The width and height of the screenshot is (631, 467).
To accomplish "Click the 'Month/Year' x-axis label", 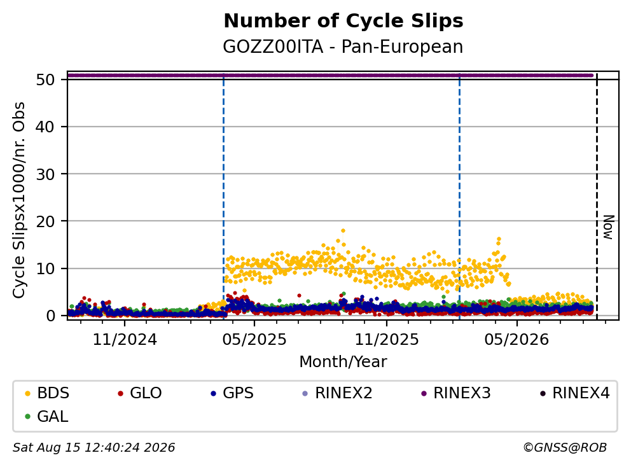I will tap(343, 361).
